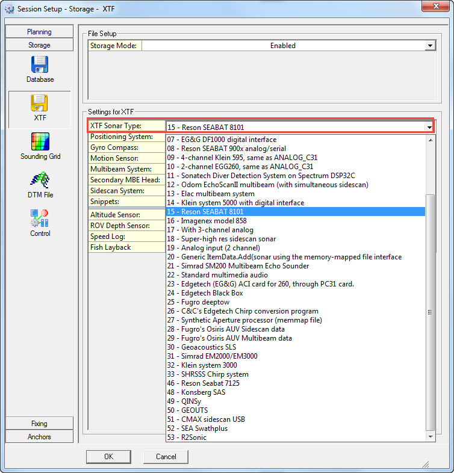This screenshot has height=473, width=454.
Task: Expand the Storage Mode dropdown
Action: tap(430, 46)
